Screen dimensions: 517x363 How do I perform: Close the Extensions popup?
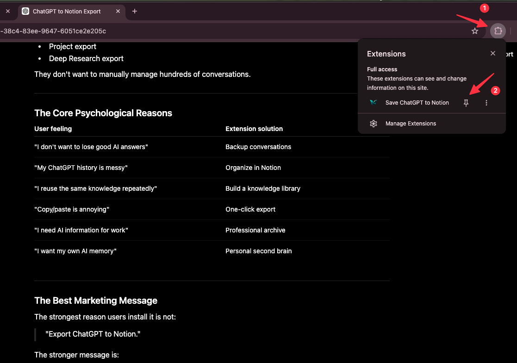[493, 53]
